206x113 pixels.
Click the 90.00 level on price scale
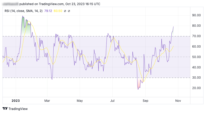click(196, 15)
